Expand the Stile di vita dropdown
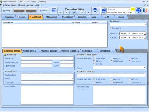 pos(72,58)
